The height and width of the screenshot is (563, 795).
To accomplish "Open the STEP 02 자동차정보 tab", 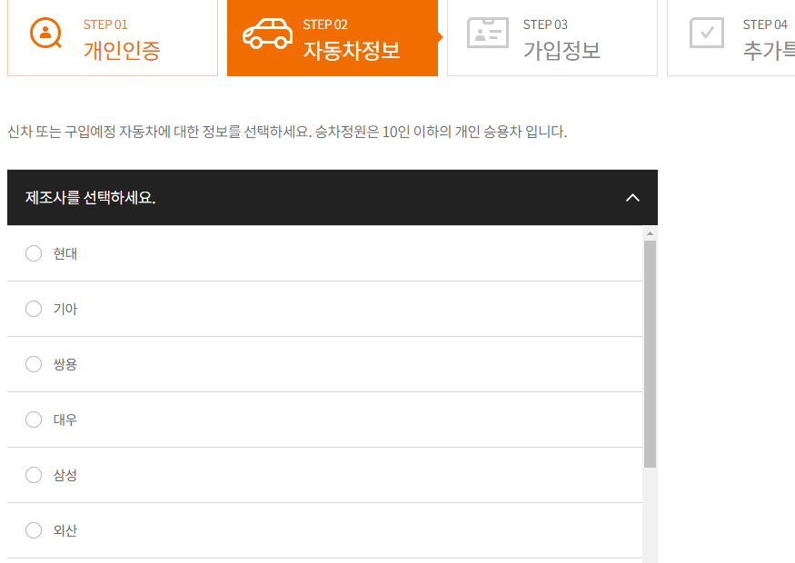I will pos(333,38).
